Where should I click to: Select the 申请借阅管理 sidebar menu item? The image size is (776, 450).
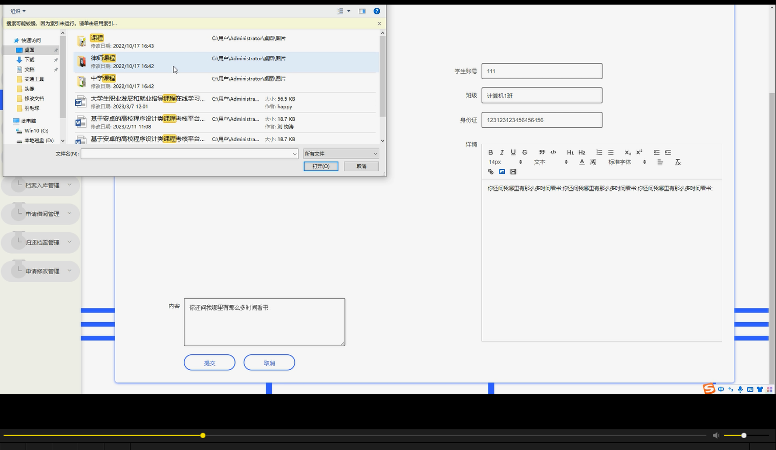click(x=44, y=214)
